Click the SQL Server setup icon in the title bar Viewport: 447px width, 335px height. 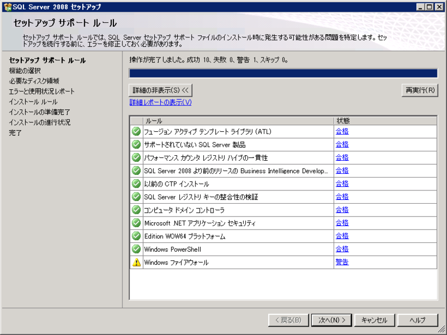(9, 7)
